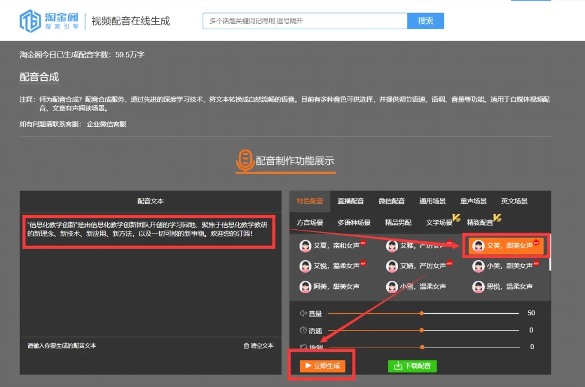Click the avatar of 阿美, 甜美女声

[305, 287]
